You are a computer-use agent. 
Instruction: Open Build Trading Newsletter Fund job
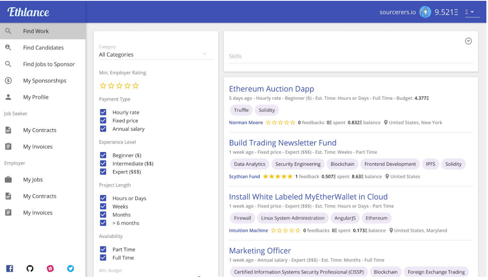coord(283,143)
